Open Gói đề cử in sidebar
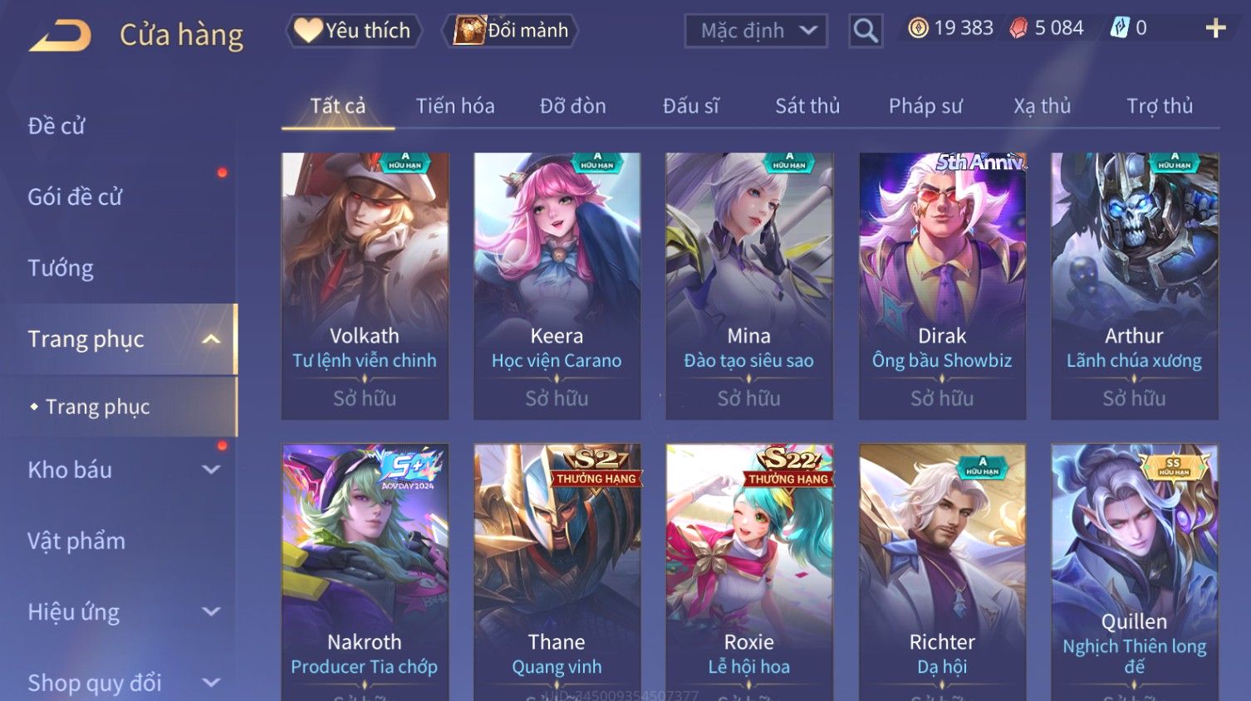Image resolution: width=1251 pixels, height=701 pixels. click(75, 197)
